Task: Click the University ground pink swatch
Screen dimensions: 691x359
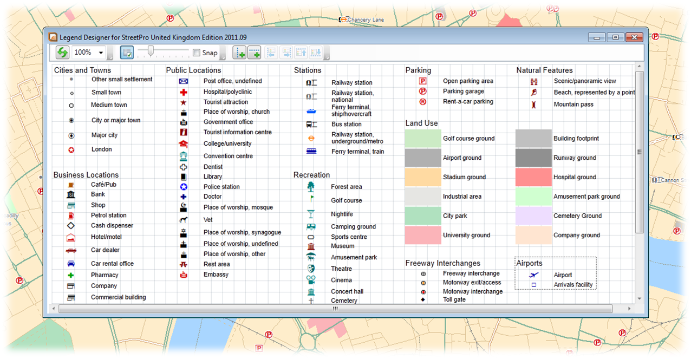Action: 423,235
